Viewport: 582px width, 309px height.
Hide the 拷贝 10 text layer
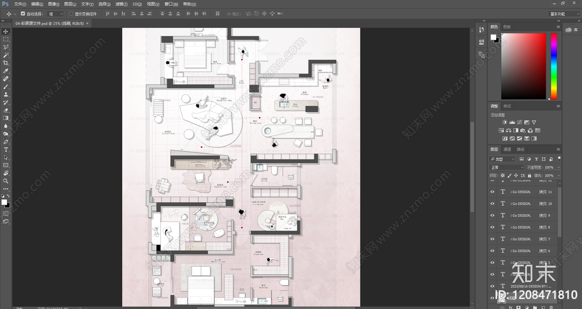coord(493,204)
